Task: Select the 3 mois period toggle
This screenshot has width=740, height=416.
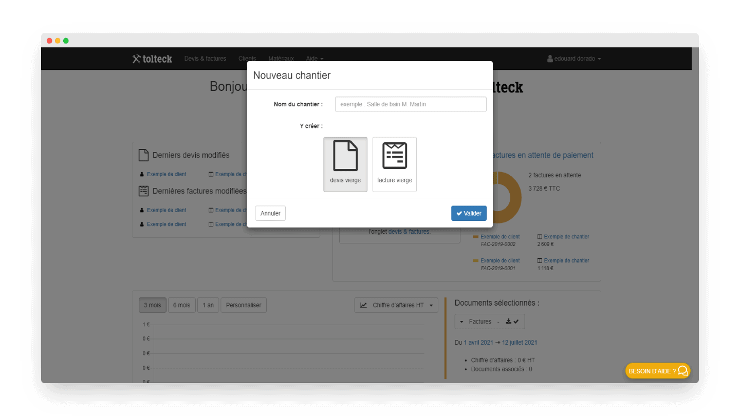Action: (152, 305)
